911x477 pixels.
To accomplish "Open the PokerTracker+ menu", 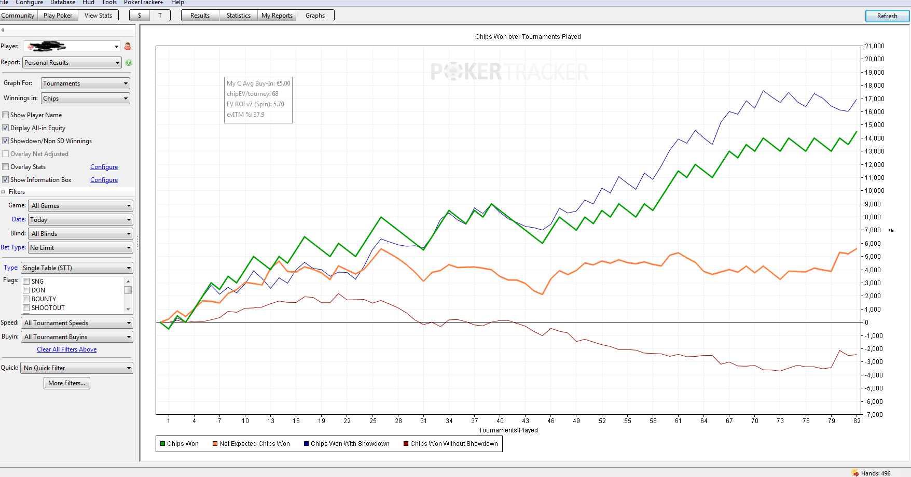I will pos(144,3).
